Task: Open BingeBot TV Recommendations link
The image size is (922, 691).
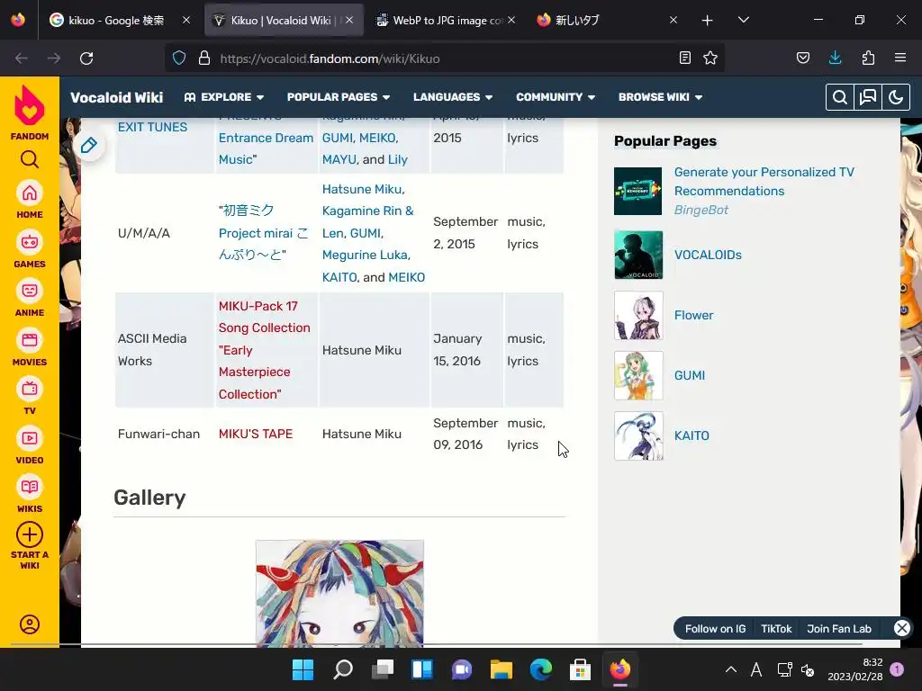Action: tap(764, 182)
